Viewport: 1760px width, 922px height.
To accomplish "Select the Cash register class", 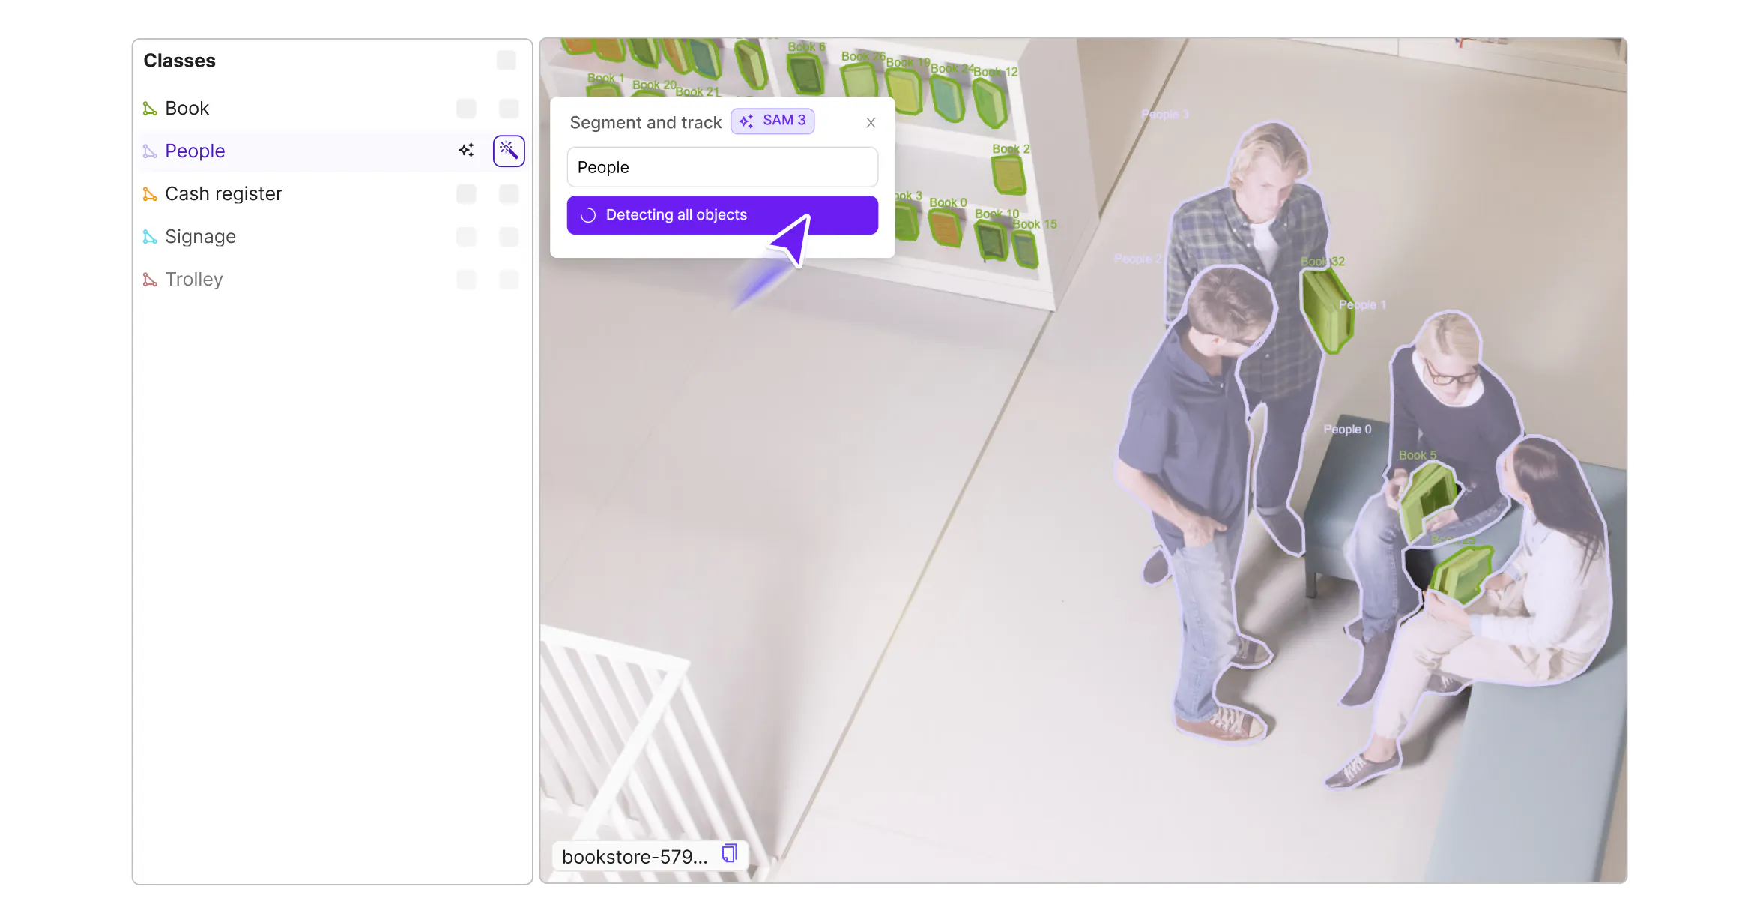I will (223, 193).
